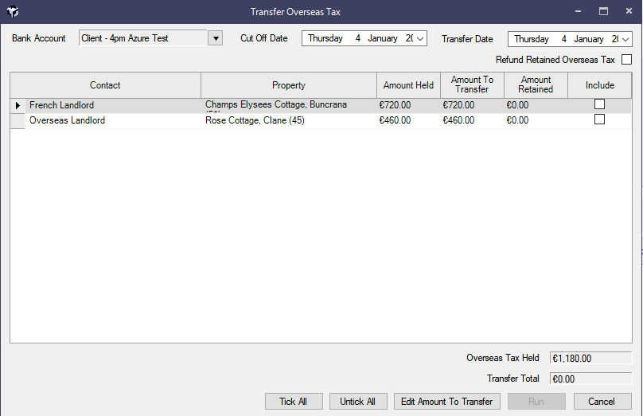Tick Include checkbox for French Landlord
643x416 pixels.
(x=599, y=104)
